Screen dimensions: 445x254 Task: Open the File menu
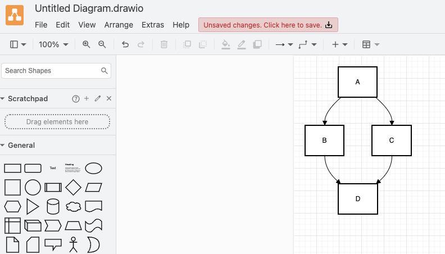[x=41, y=25]
